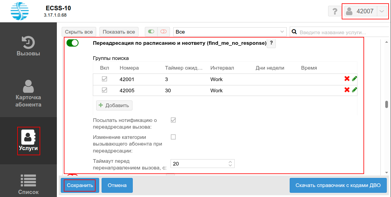Save changes with Сохранить
This screenshot has height=197, width=391.
(80, 185)
